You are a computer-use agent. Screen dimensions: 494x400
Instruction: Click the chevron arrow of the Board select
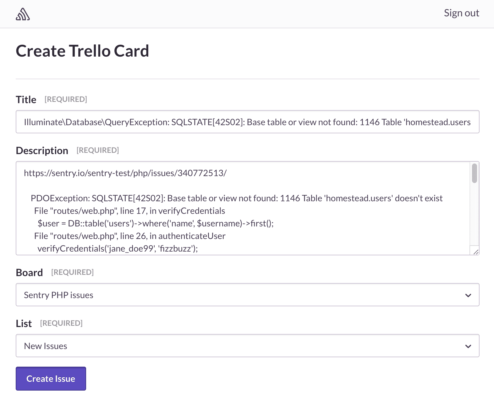[468, 295]
